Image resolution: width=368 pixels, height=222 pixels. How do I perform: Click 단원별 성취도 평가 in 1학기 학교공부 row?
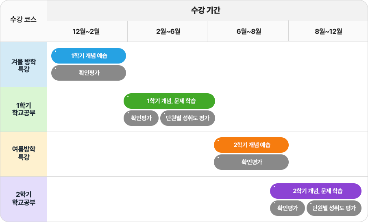[x=187, y=118]
